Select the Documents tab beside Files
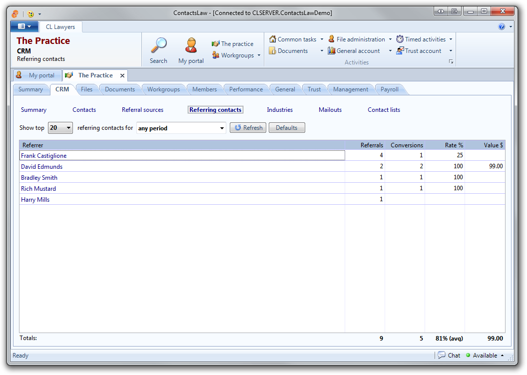The image size is (527, 375). [x=120, y=89]
